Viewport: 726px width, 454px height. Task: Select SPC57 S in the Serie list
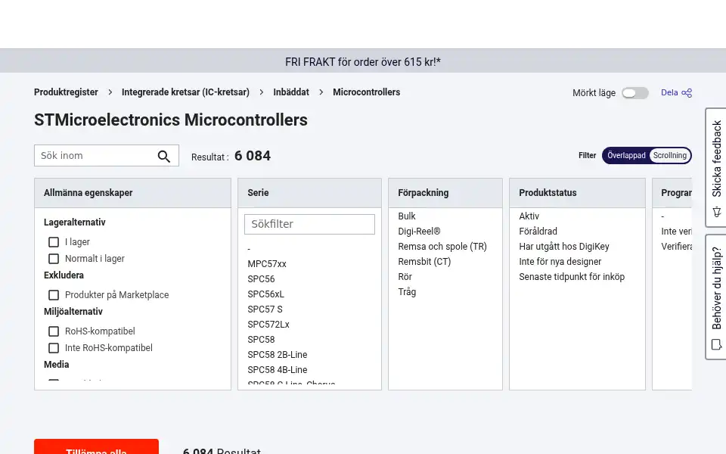click(x=265, y=309)
